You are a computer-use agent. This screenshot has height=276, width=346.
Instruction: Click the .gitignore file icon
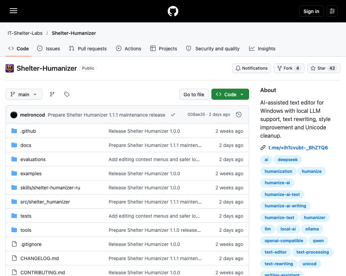click(x=14, y=244)
